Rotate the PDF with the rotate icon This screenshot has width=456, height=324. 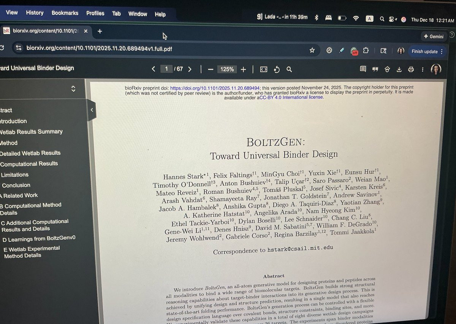277,69
